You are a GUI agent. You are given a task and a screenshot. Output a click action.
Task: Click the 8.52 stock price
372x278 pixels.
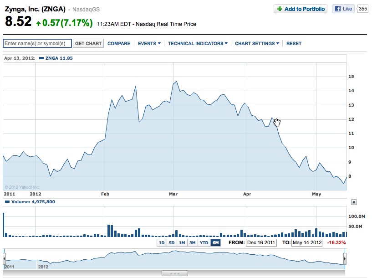[18, 21]
